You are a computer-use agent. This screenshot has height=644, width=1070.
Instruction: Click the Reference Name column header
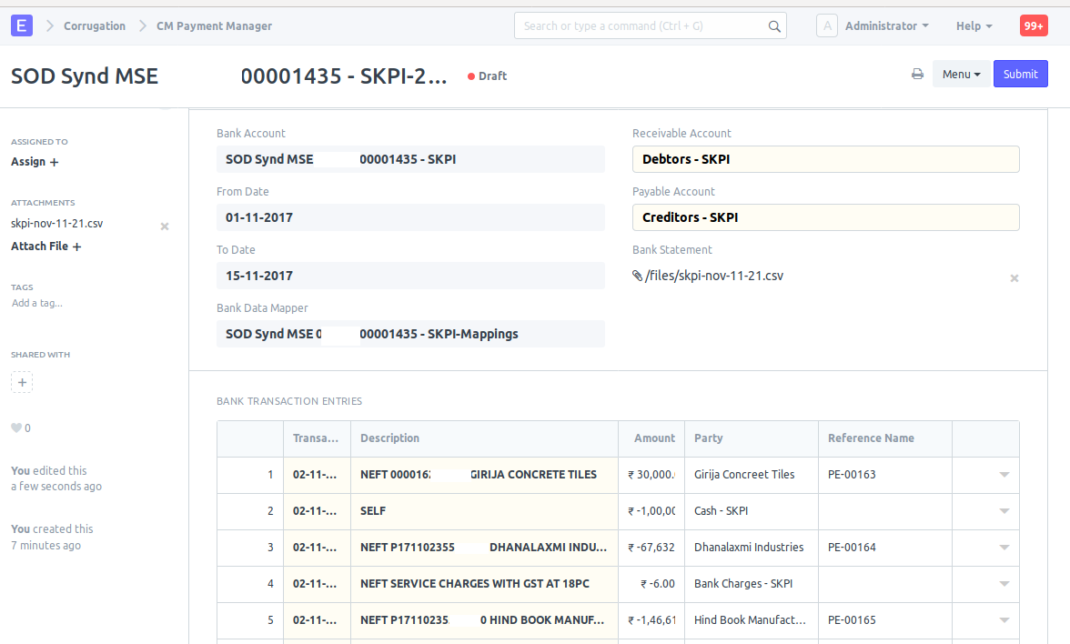pyautogui.click(x=885, y=438)
